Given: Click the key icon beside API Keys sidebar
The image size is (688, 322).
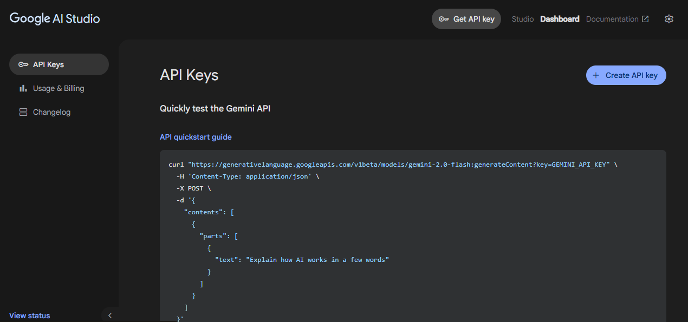Looking at the screenshot, I should [23, 64].
